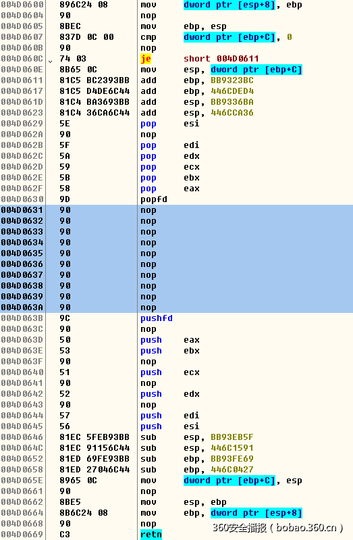Select pop edi at 004D062B
The height and width of the screenshot is (540, 353).
177,145
